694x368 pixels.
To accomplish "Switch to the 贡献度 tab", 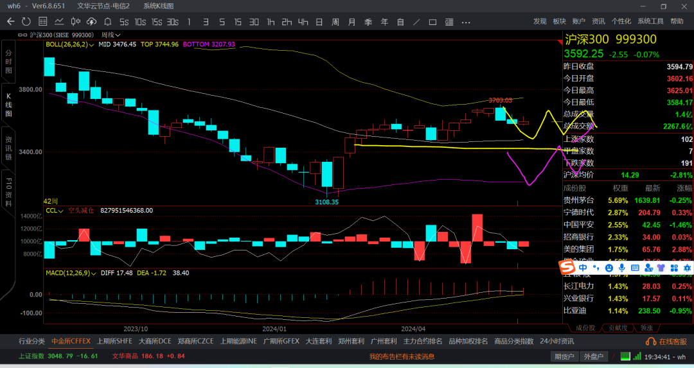I will point(618,328).
